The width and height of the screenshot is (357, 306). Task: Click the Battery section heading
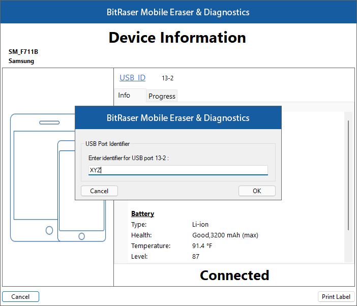click(x=142, y=213)
